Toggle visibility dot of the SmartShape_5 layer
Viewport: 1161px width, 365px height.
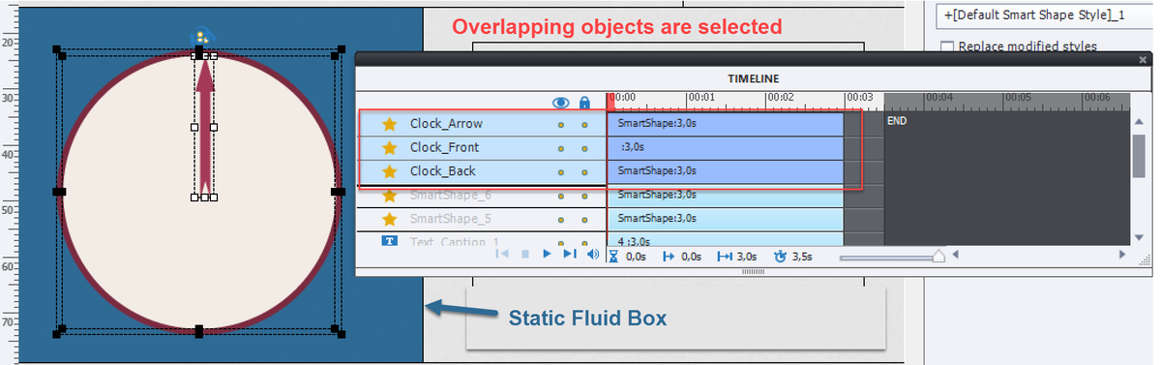coord(560,220)
